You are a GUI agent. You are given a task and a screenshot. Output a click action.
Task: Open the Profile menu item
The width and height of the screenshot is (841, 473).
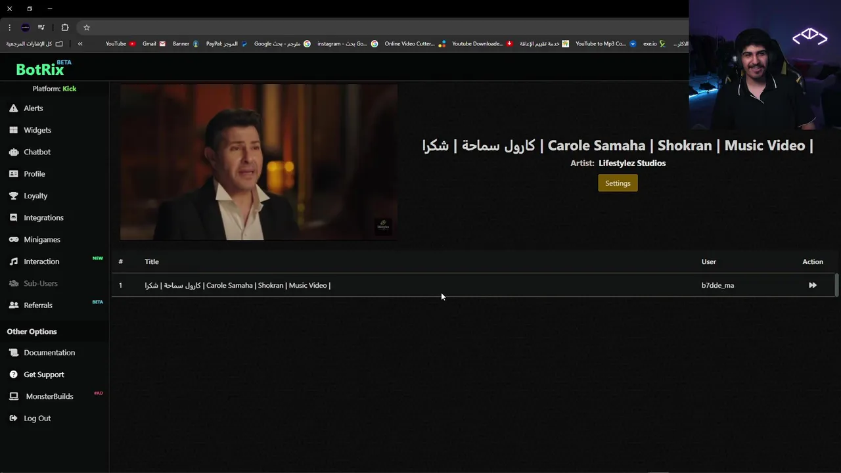click(x=34, y=174)
